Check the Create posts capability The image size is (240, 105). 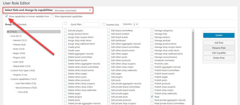(65, 47)
